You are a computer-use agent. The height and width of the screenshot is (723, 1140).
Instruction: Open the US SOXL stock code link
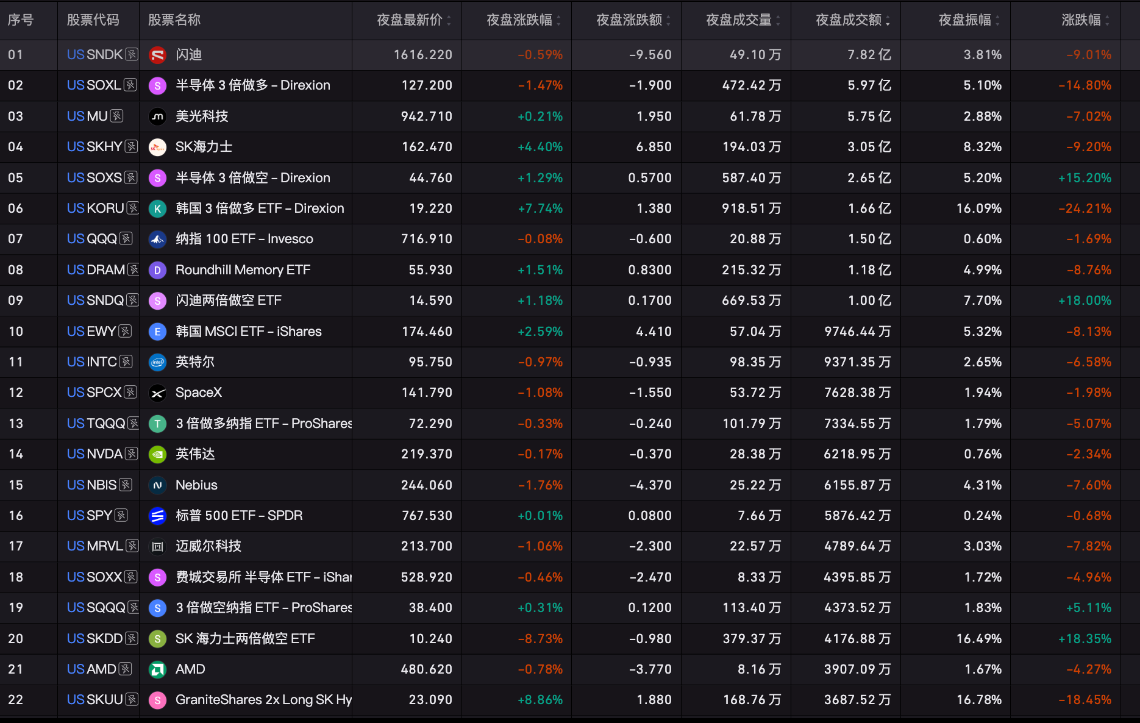coord(94,85)
